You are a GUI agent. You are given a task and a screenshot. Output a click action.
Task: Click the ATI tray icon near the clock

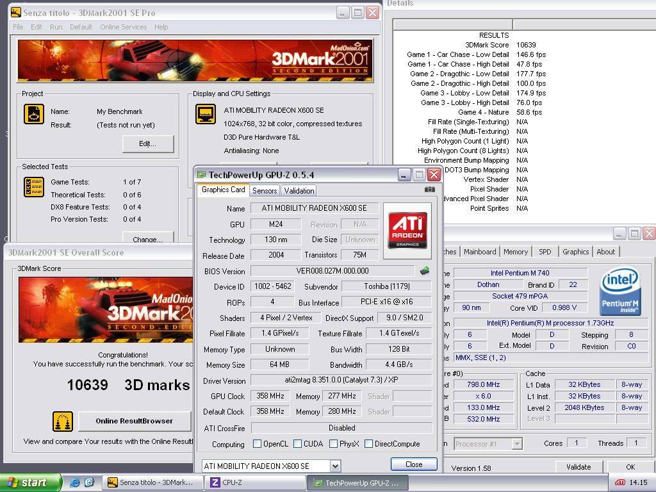[620, 482]
